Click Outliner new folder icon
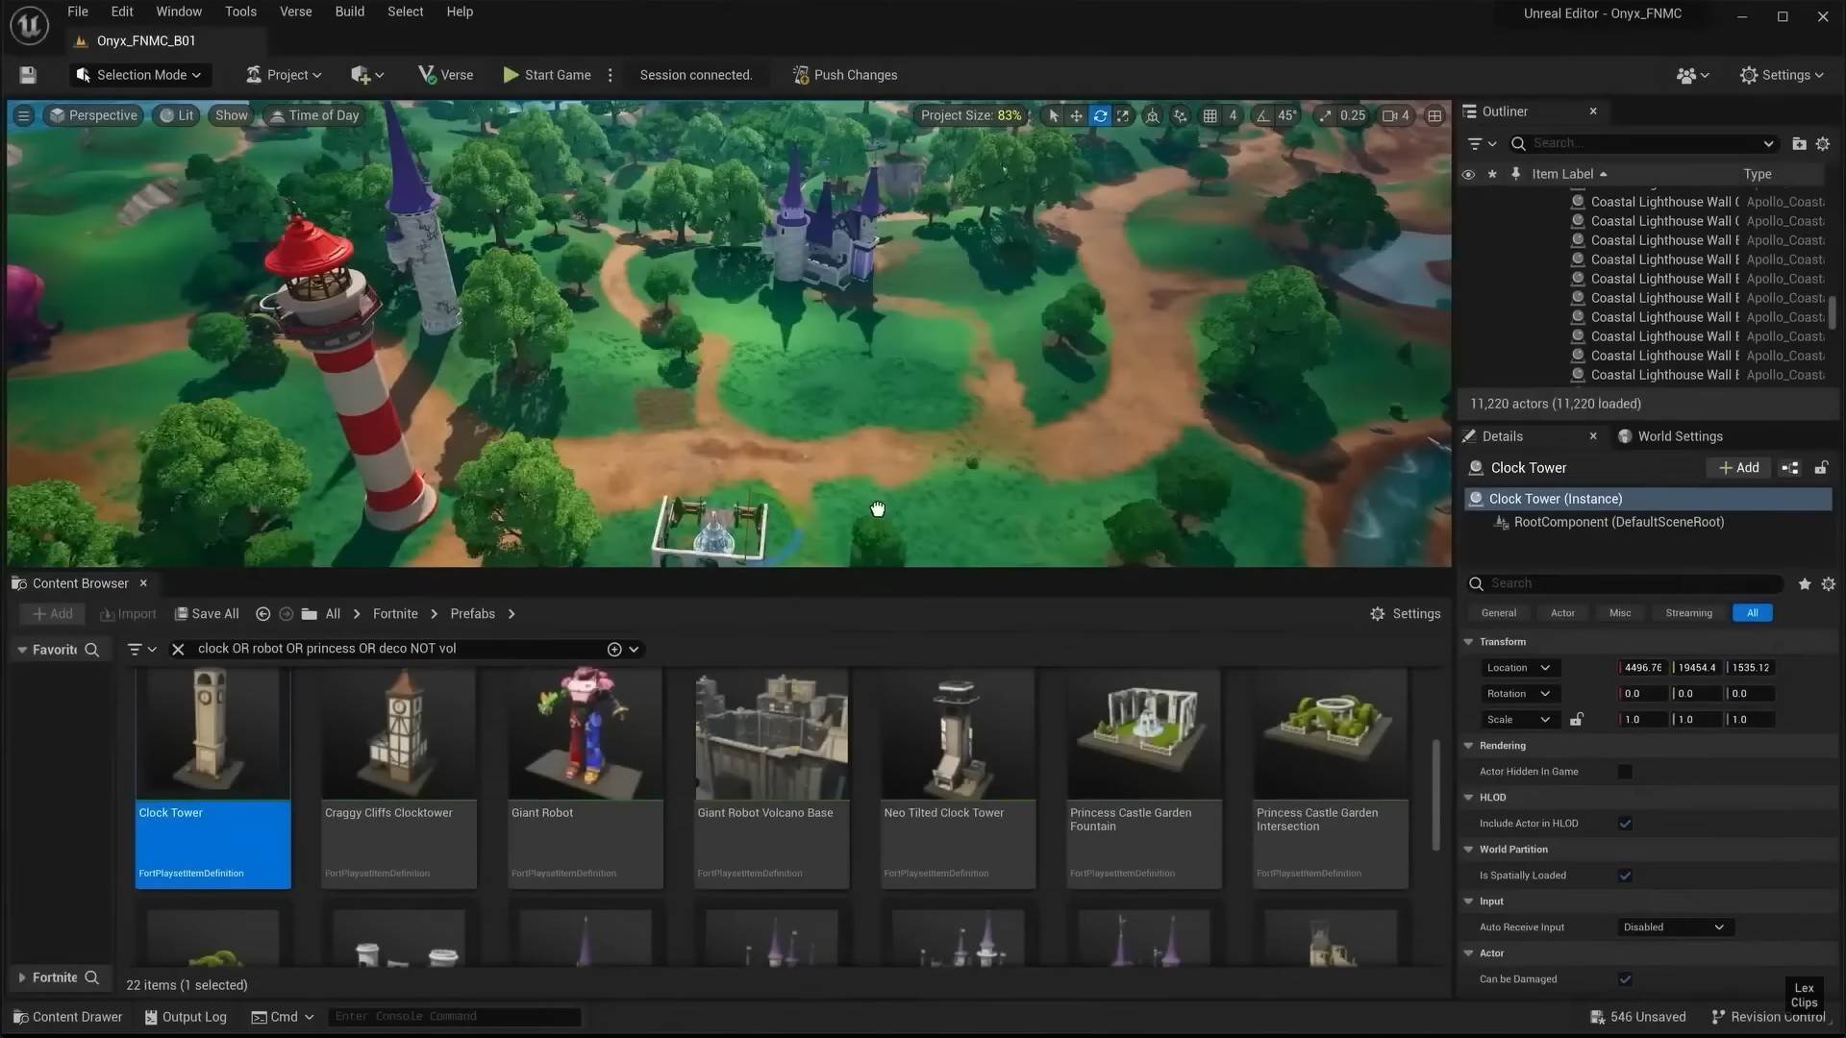The width and height of the screenshot is (1846, 1038). pyautogui.click(x=1799, y=143)
